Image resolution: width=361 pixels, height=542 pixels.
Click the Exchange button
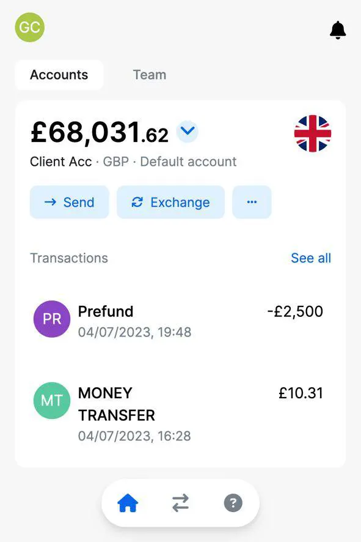pos(170,202)
